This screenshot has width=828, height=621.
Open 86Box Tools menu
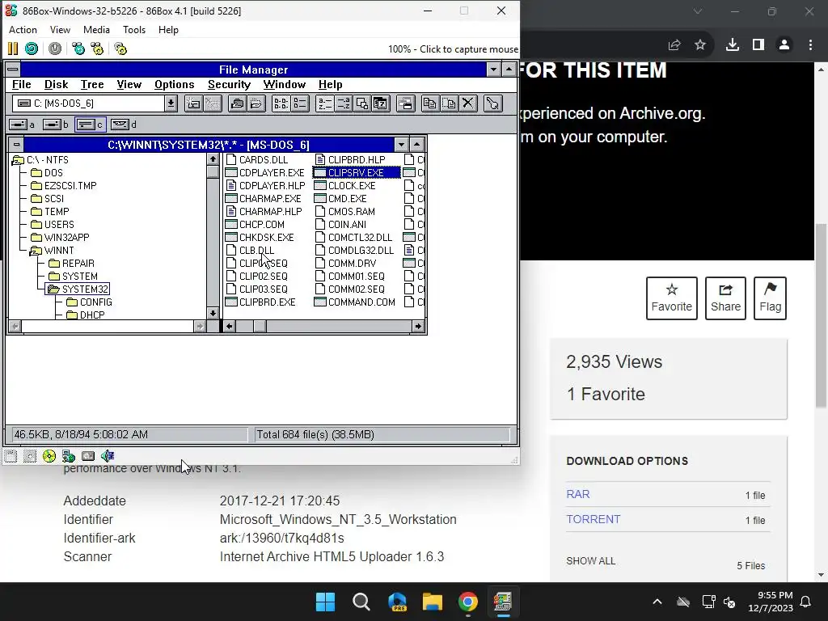tap(134, 30)
